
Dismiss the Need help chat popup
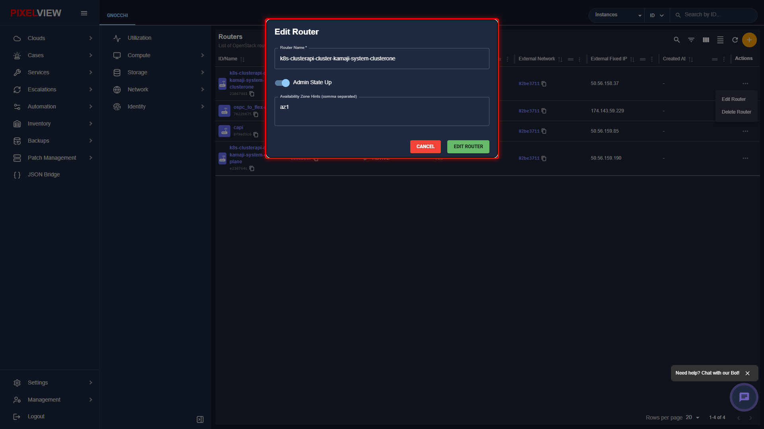[747, 373]
